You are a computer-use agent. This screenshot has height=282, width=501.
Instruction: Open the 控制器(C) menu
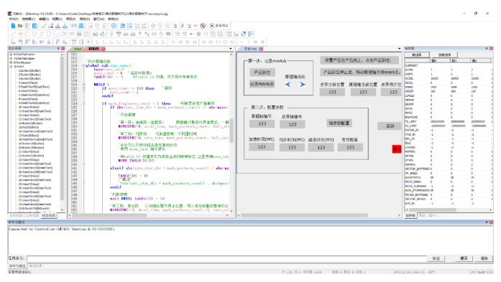(x=29, y=19)
